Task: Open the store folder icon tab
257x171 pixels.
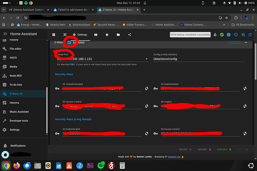Action: click(x=118, y=35)
